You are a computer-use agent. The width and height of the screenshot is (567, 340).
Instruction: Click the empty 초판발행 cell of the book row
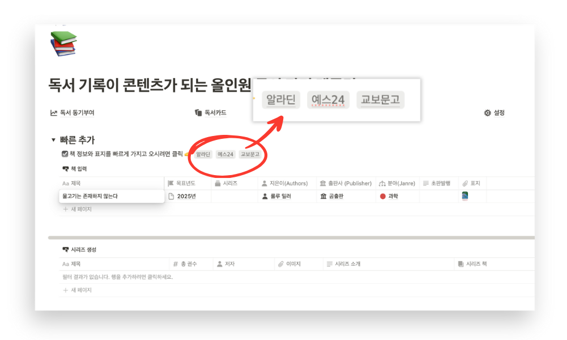439,196
